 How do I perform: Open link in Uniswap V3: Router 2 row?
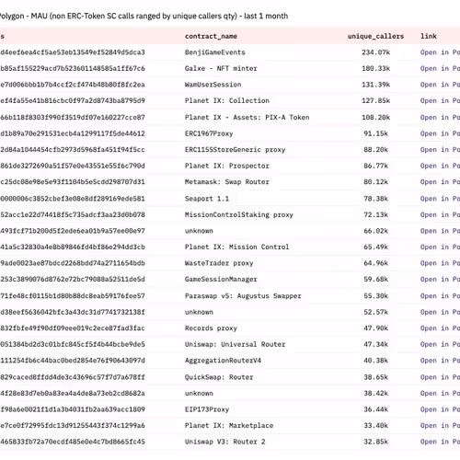(x=440, y=442)
